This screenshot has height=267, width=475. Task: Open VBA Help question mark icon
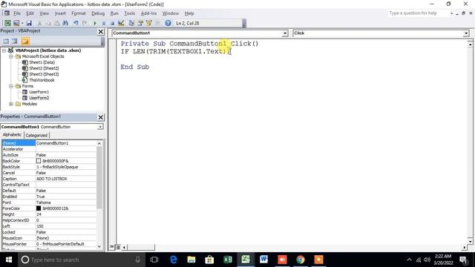pyautogui.click(x=168, y=23)
